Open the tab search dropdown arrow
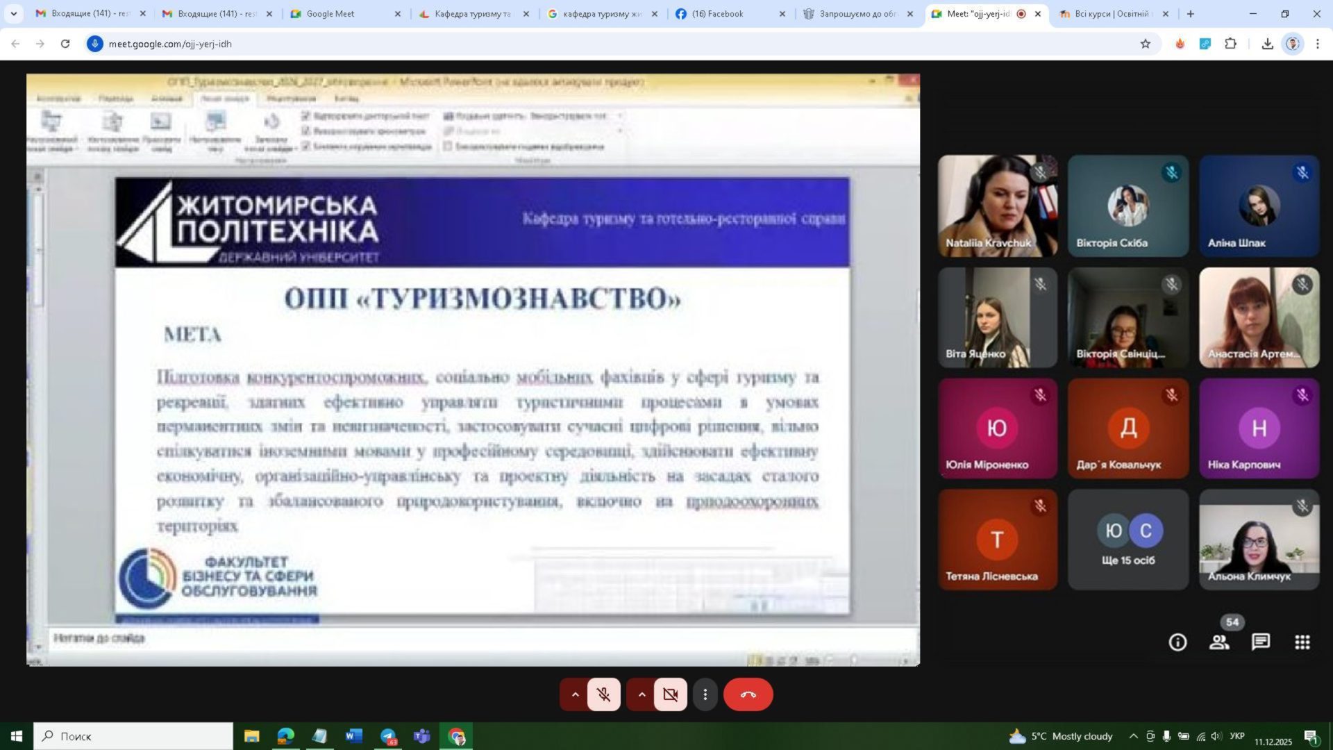This screenshot has height=750, width=1333. click(13, 14)
